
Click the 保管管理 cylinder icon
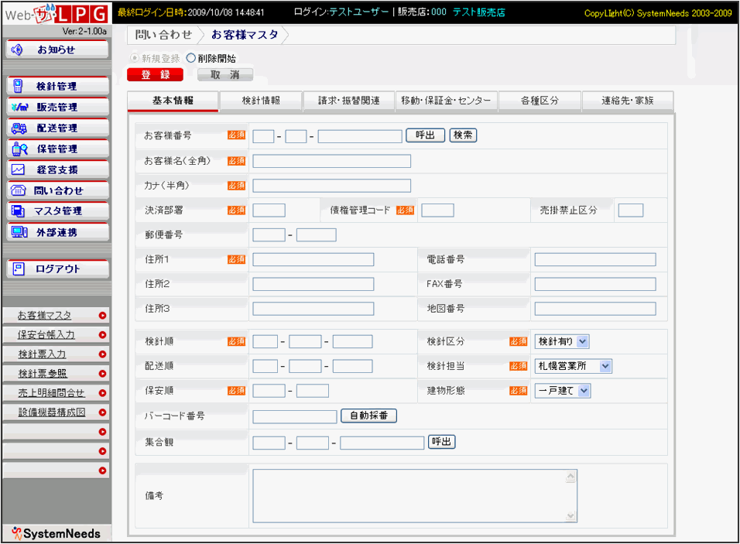point(19,149)
